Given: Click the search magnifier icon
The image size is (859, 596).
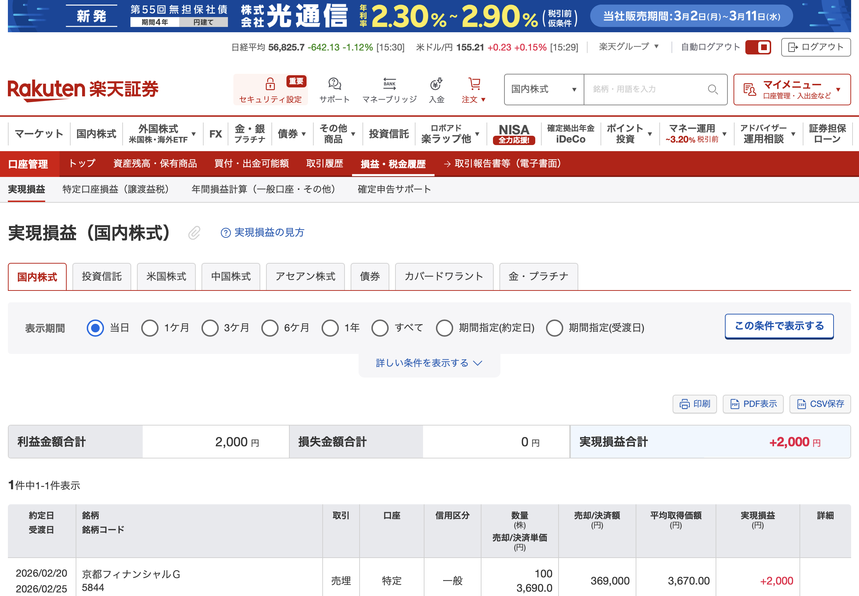Looking at the screenshot, I should pyautogui.click(x=712, y=90).
